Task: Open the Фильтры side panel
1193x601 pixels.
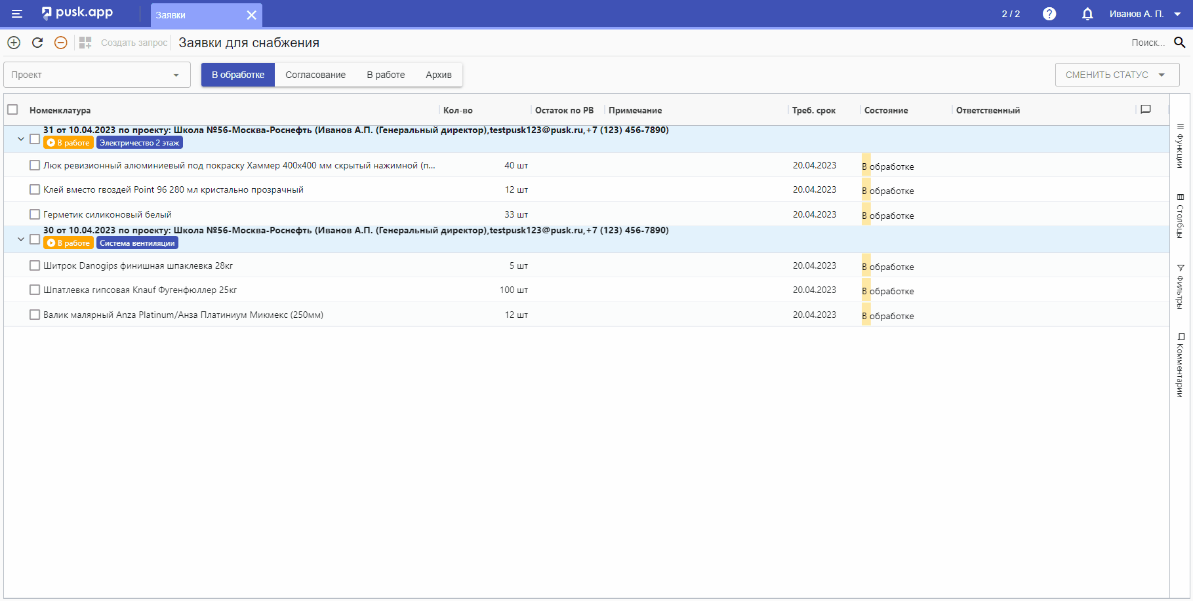Action: (x=1181, y=286)
